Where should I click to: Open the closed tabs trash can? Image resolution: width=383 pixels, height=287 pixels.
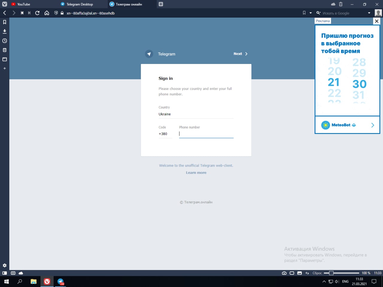tap(341, 4)
